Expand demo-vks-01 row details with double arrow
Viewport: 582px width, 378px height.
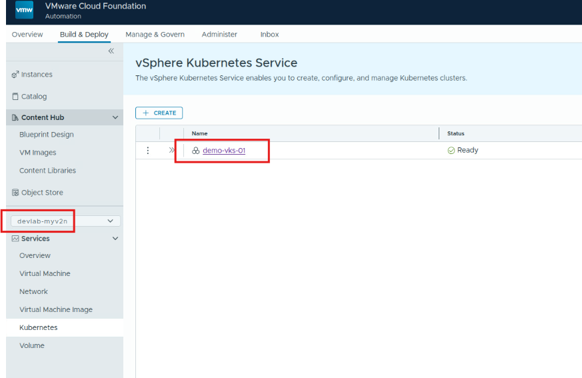172,151
